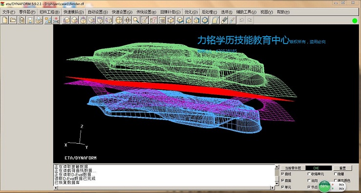Click the Print icon in toolbar
The height and width of the screenshot is (193, 361).
click(39, 20)
